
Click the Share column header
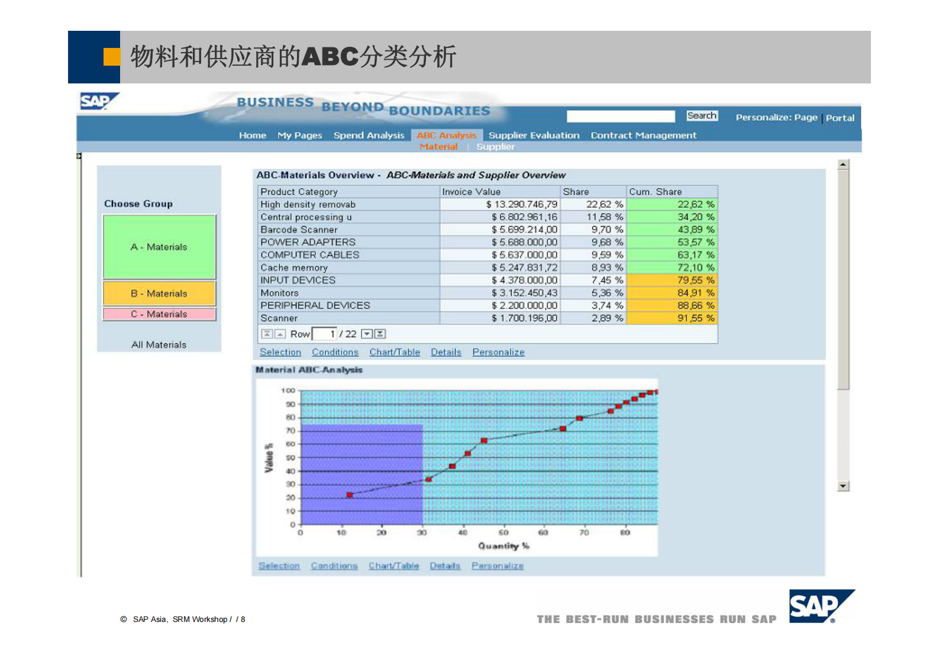tap(593, 192)
